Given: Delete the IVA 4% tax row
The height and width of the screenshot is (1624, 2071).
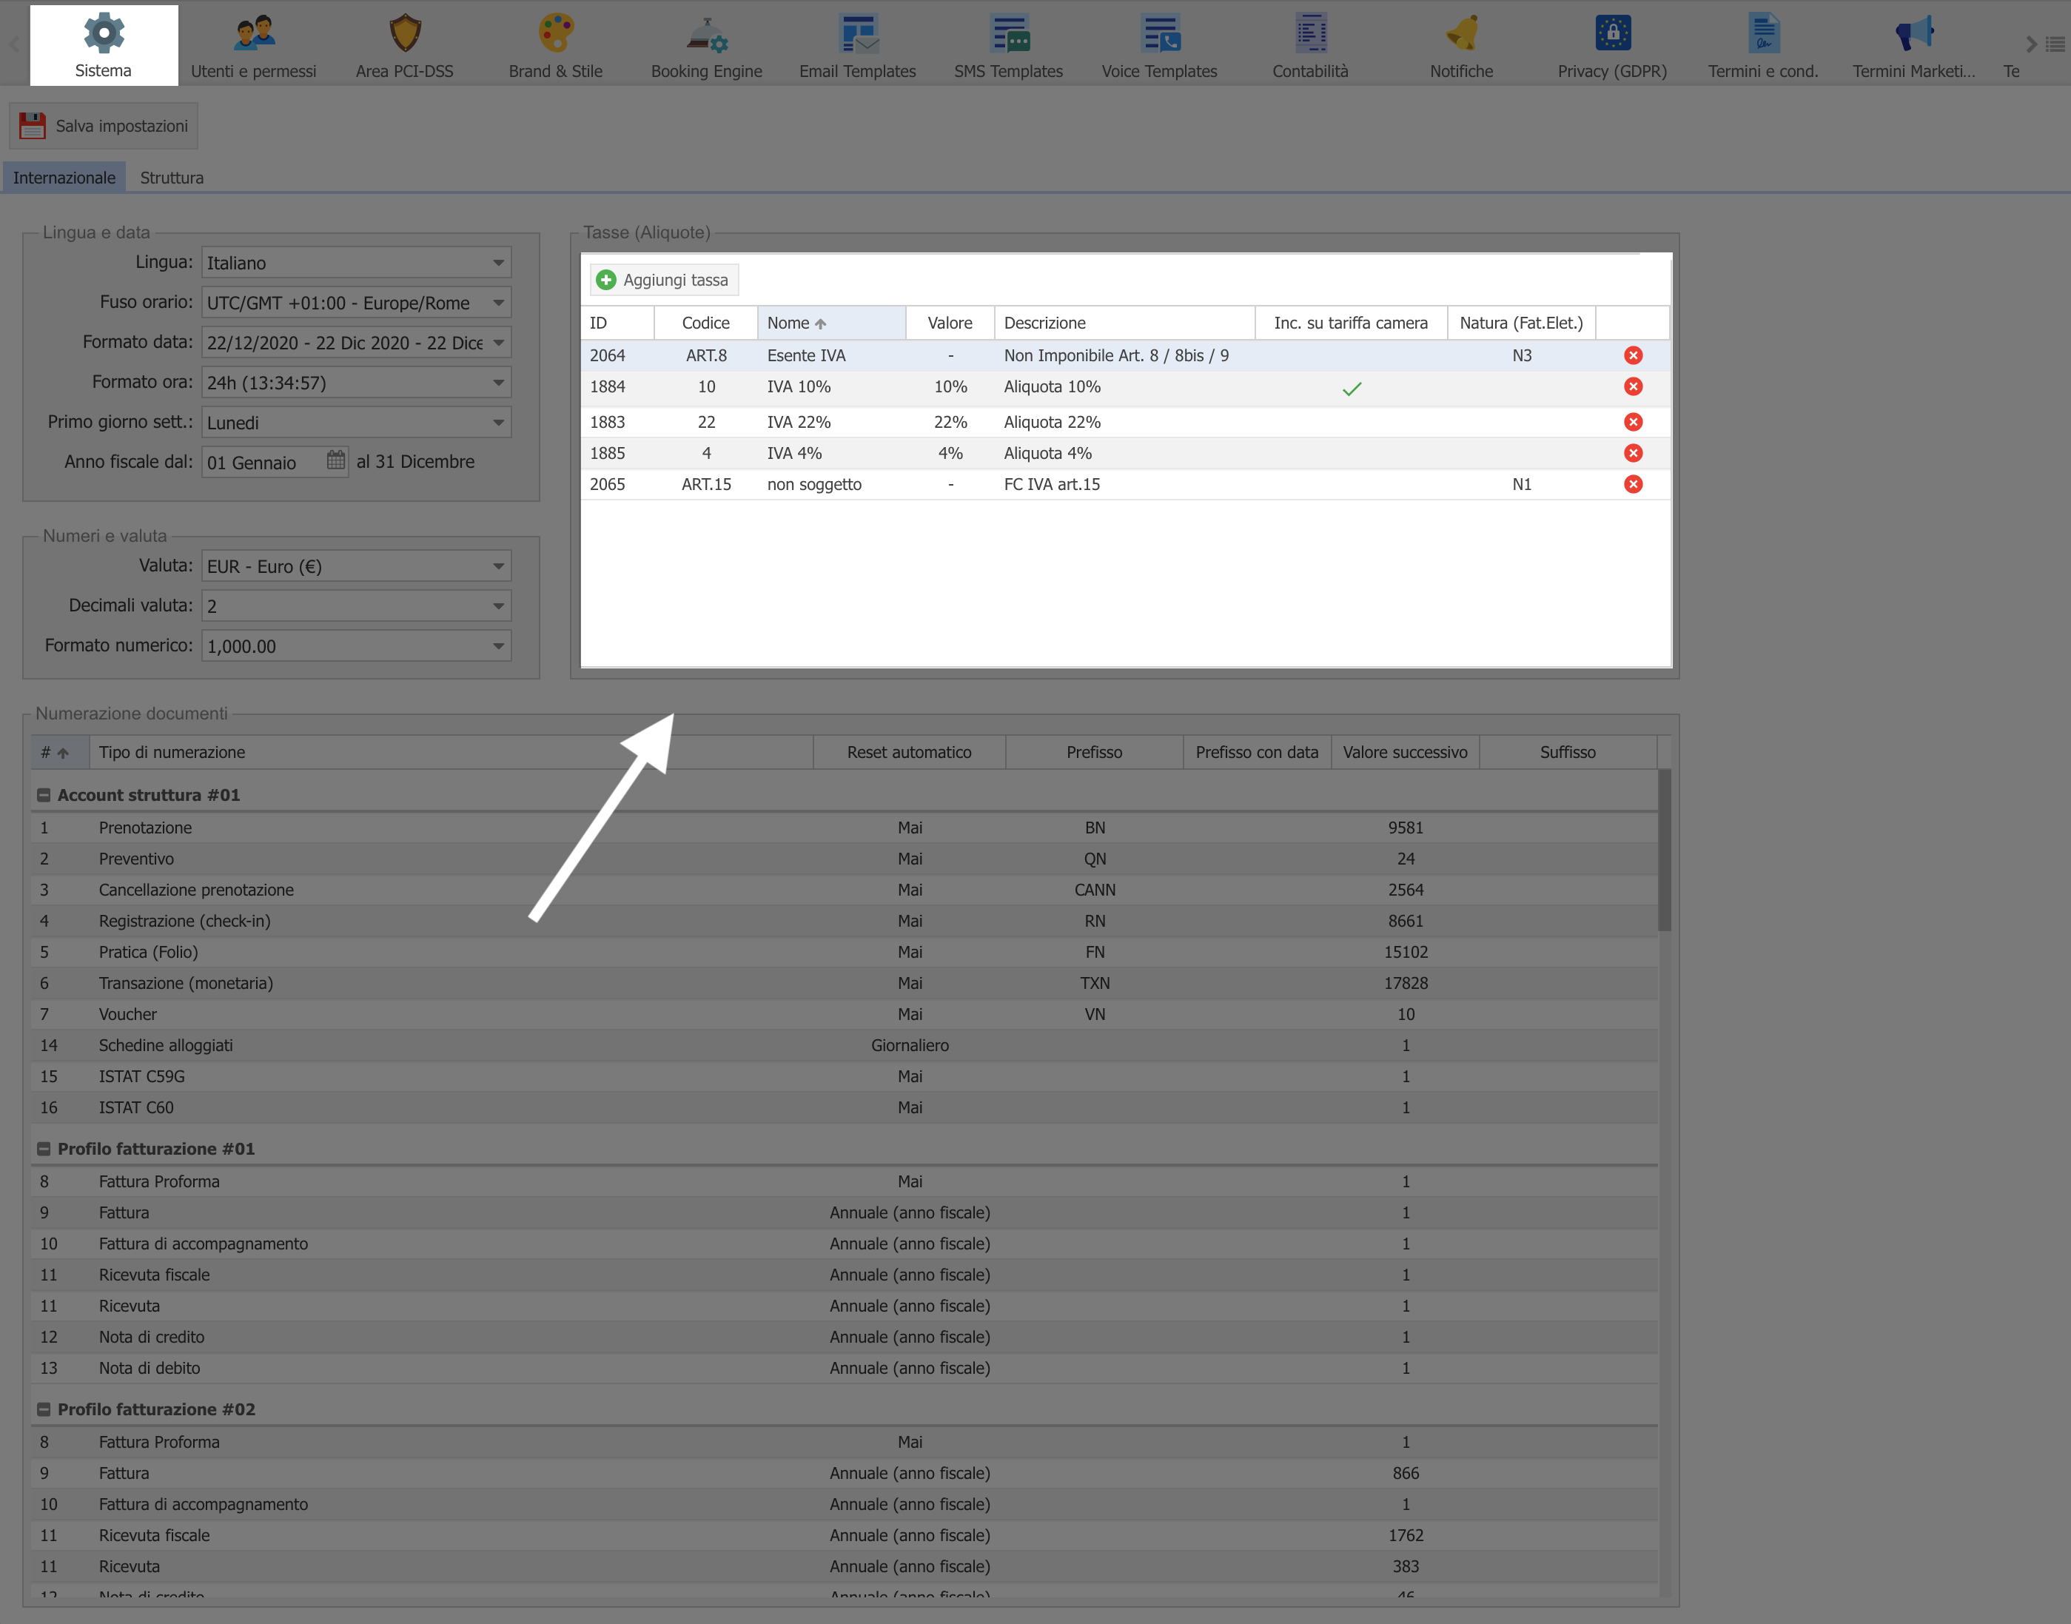Looking at the screenshot, I should point(1634,454).
